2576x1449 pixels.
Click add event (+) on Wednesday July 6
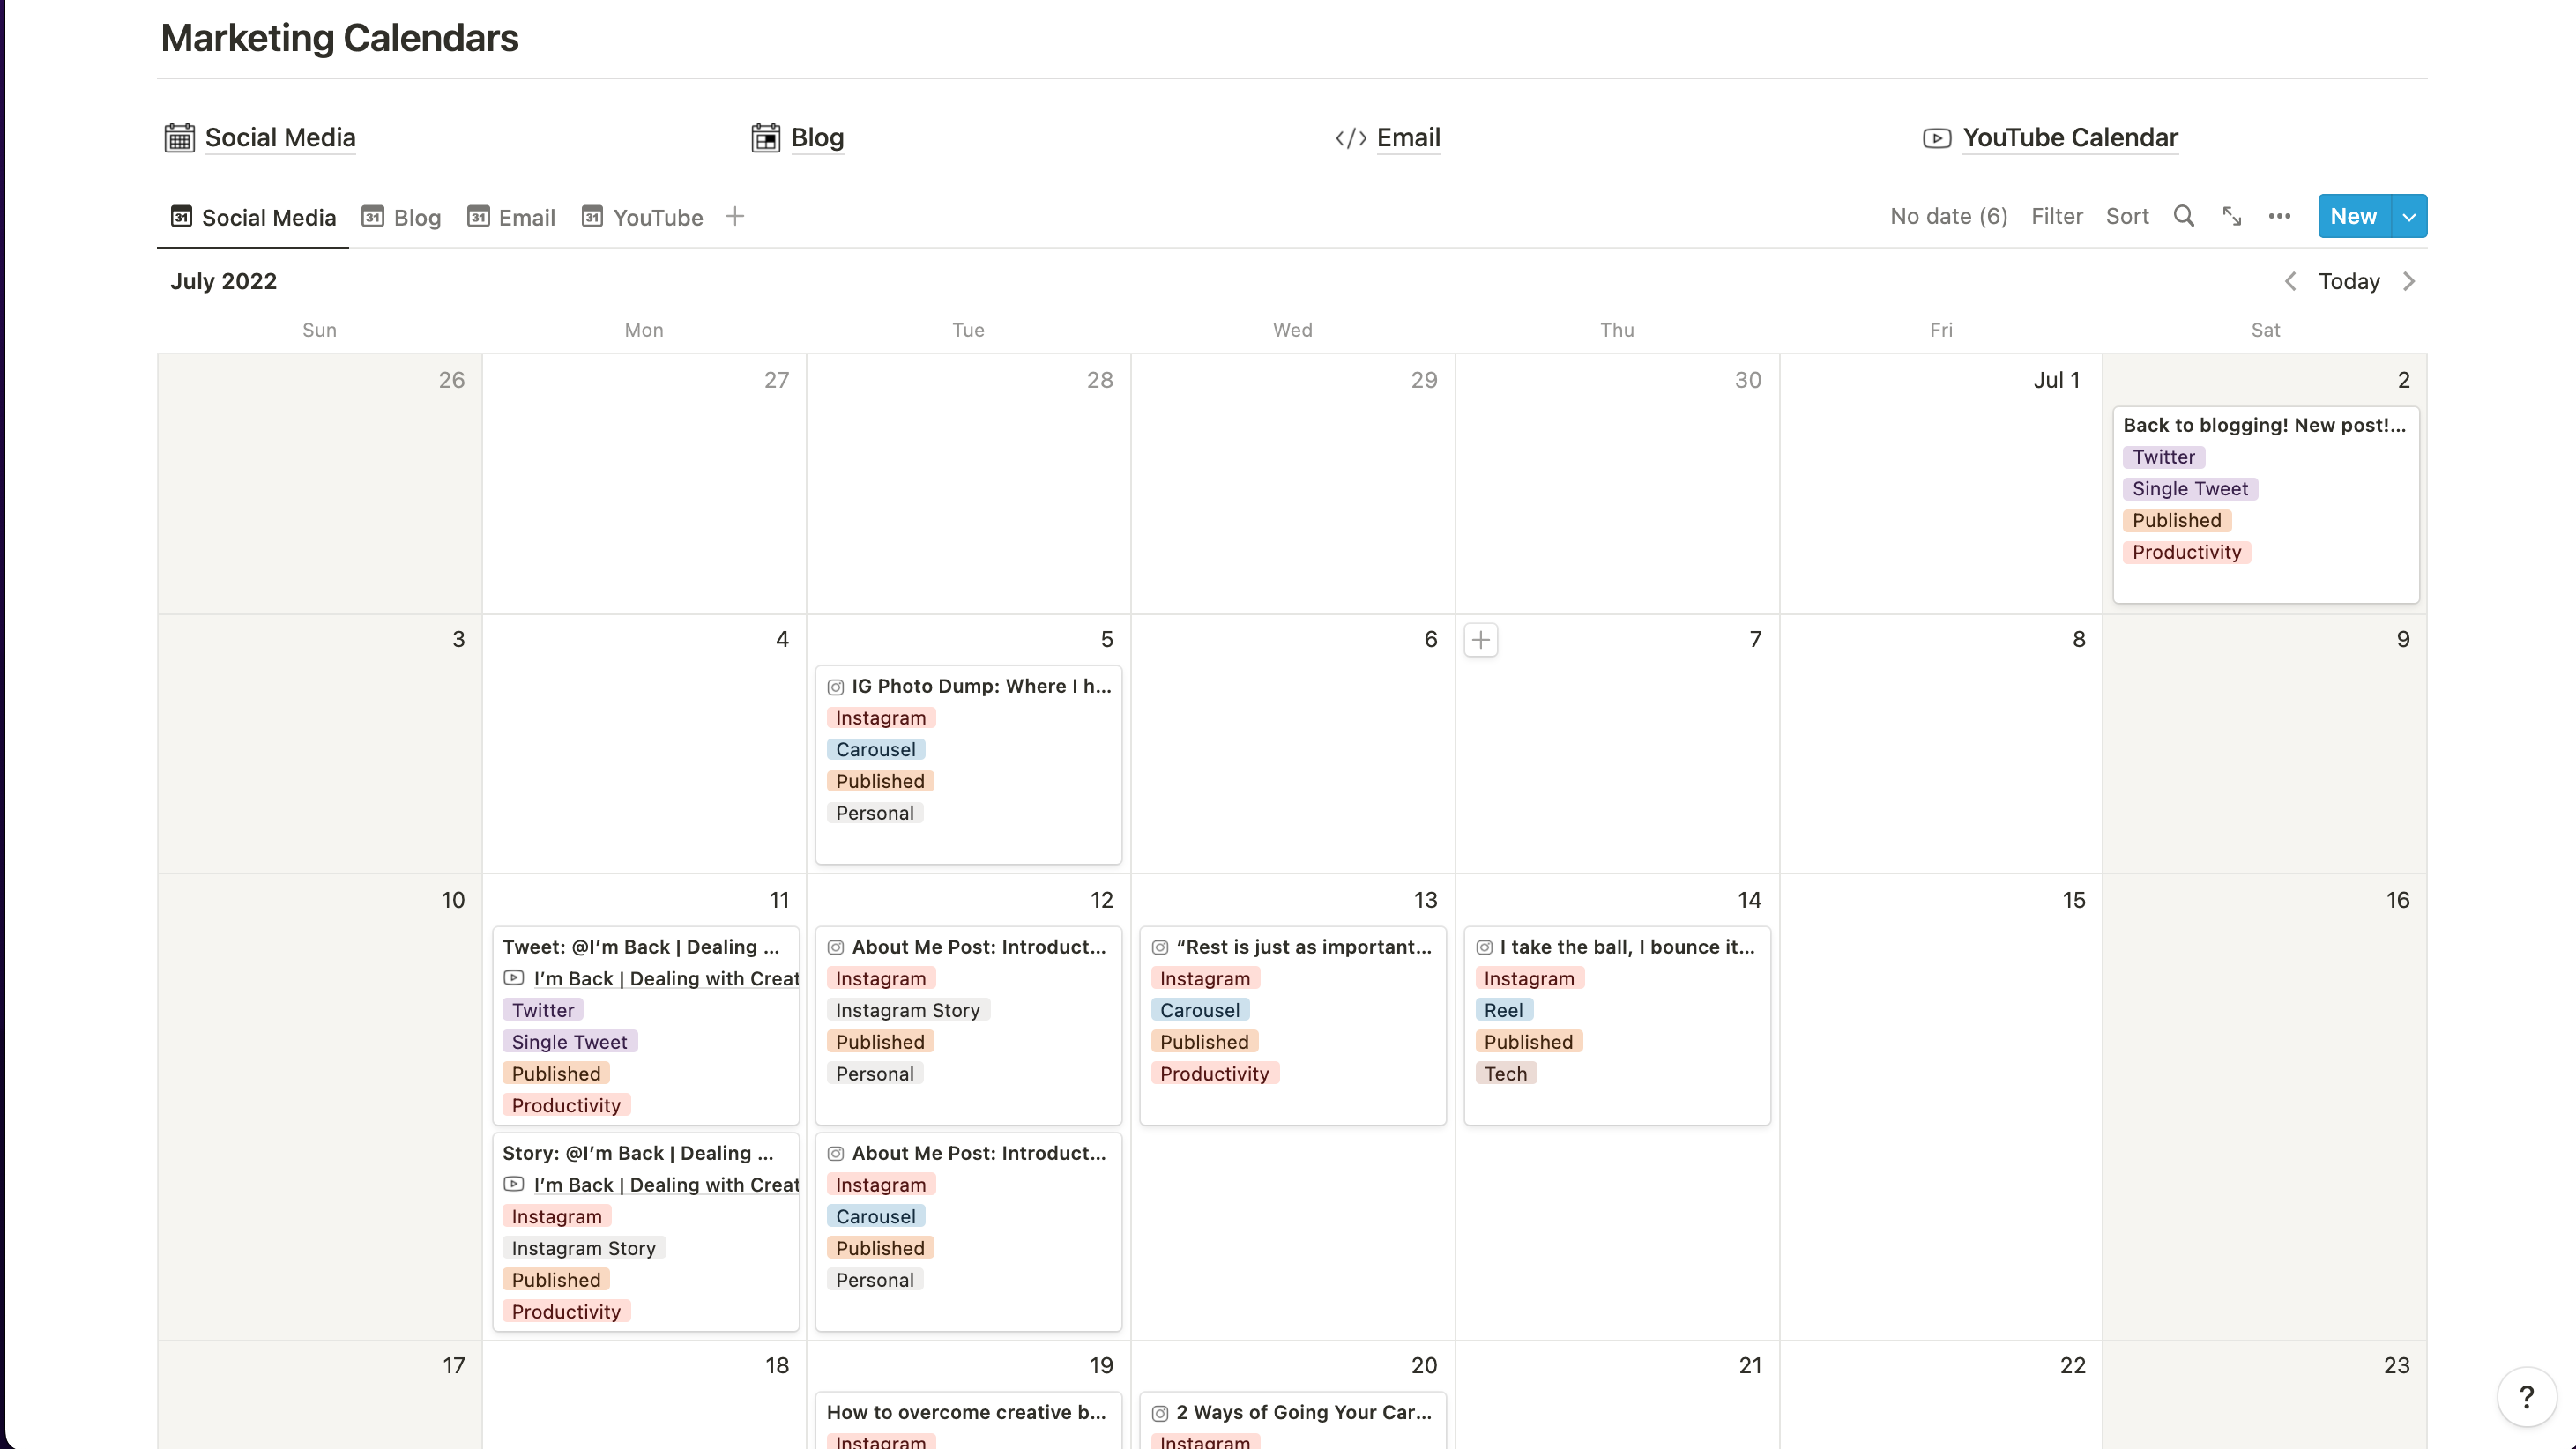pos(1481,637)
